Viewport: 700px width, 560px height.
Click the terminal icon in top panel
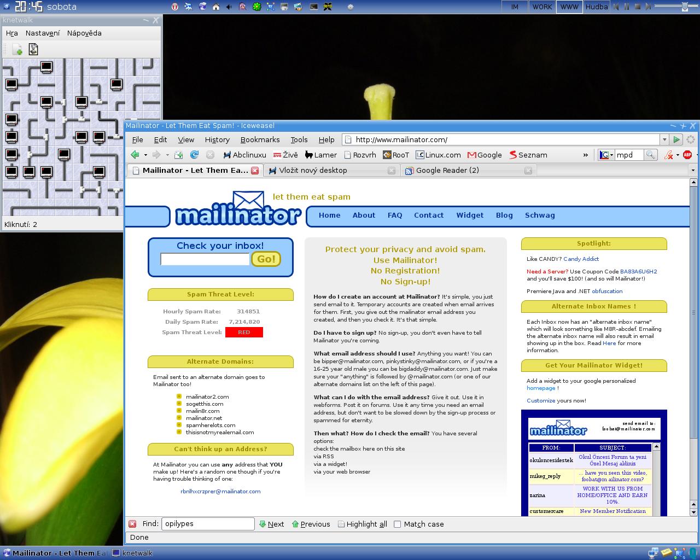point(314,7)
